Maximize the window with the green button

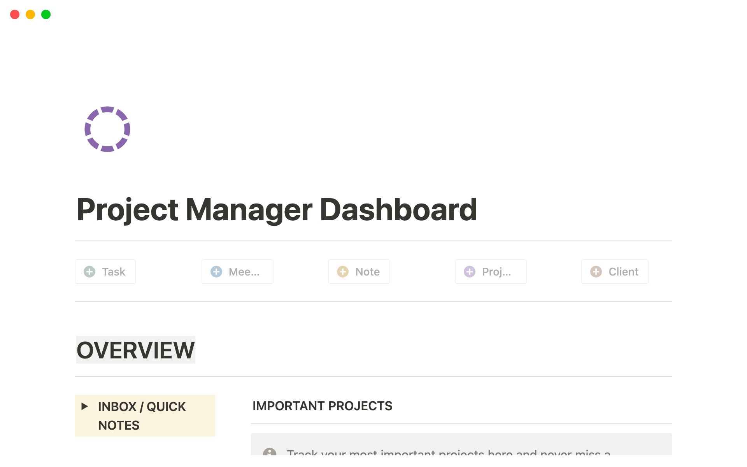(46, 14)
